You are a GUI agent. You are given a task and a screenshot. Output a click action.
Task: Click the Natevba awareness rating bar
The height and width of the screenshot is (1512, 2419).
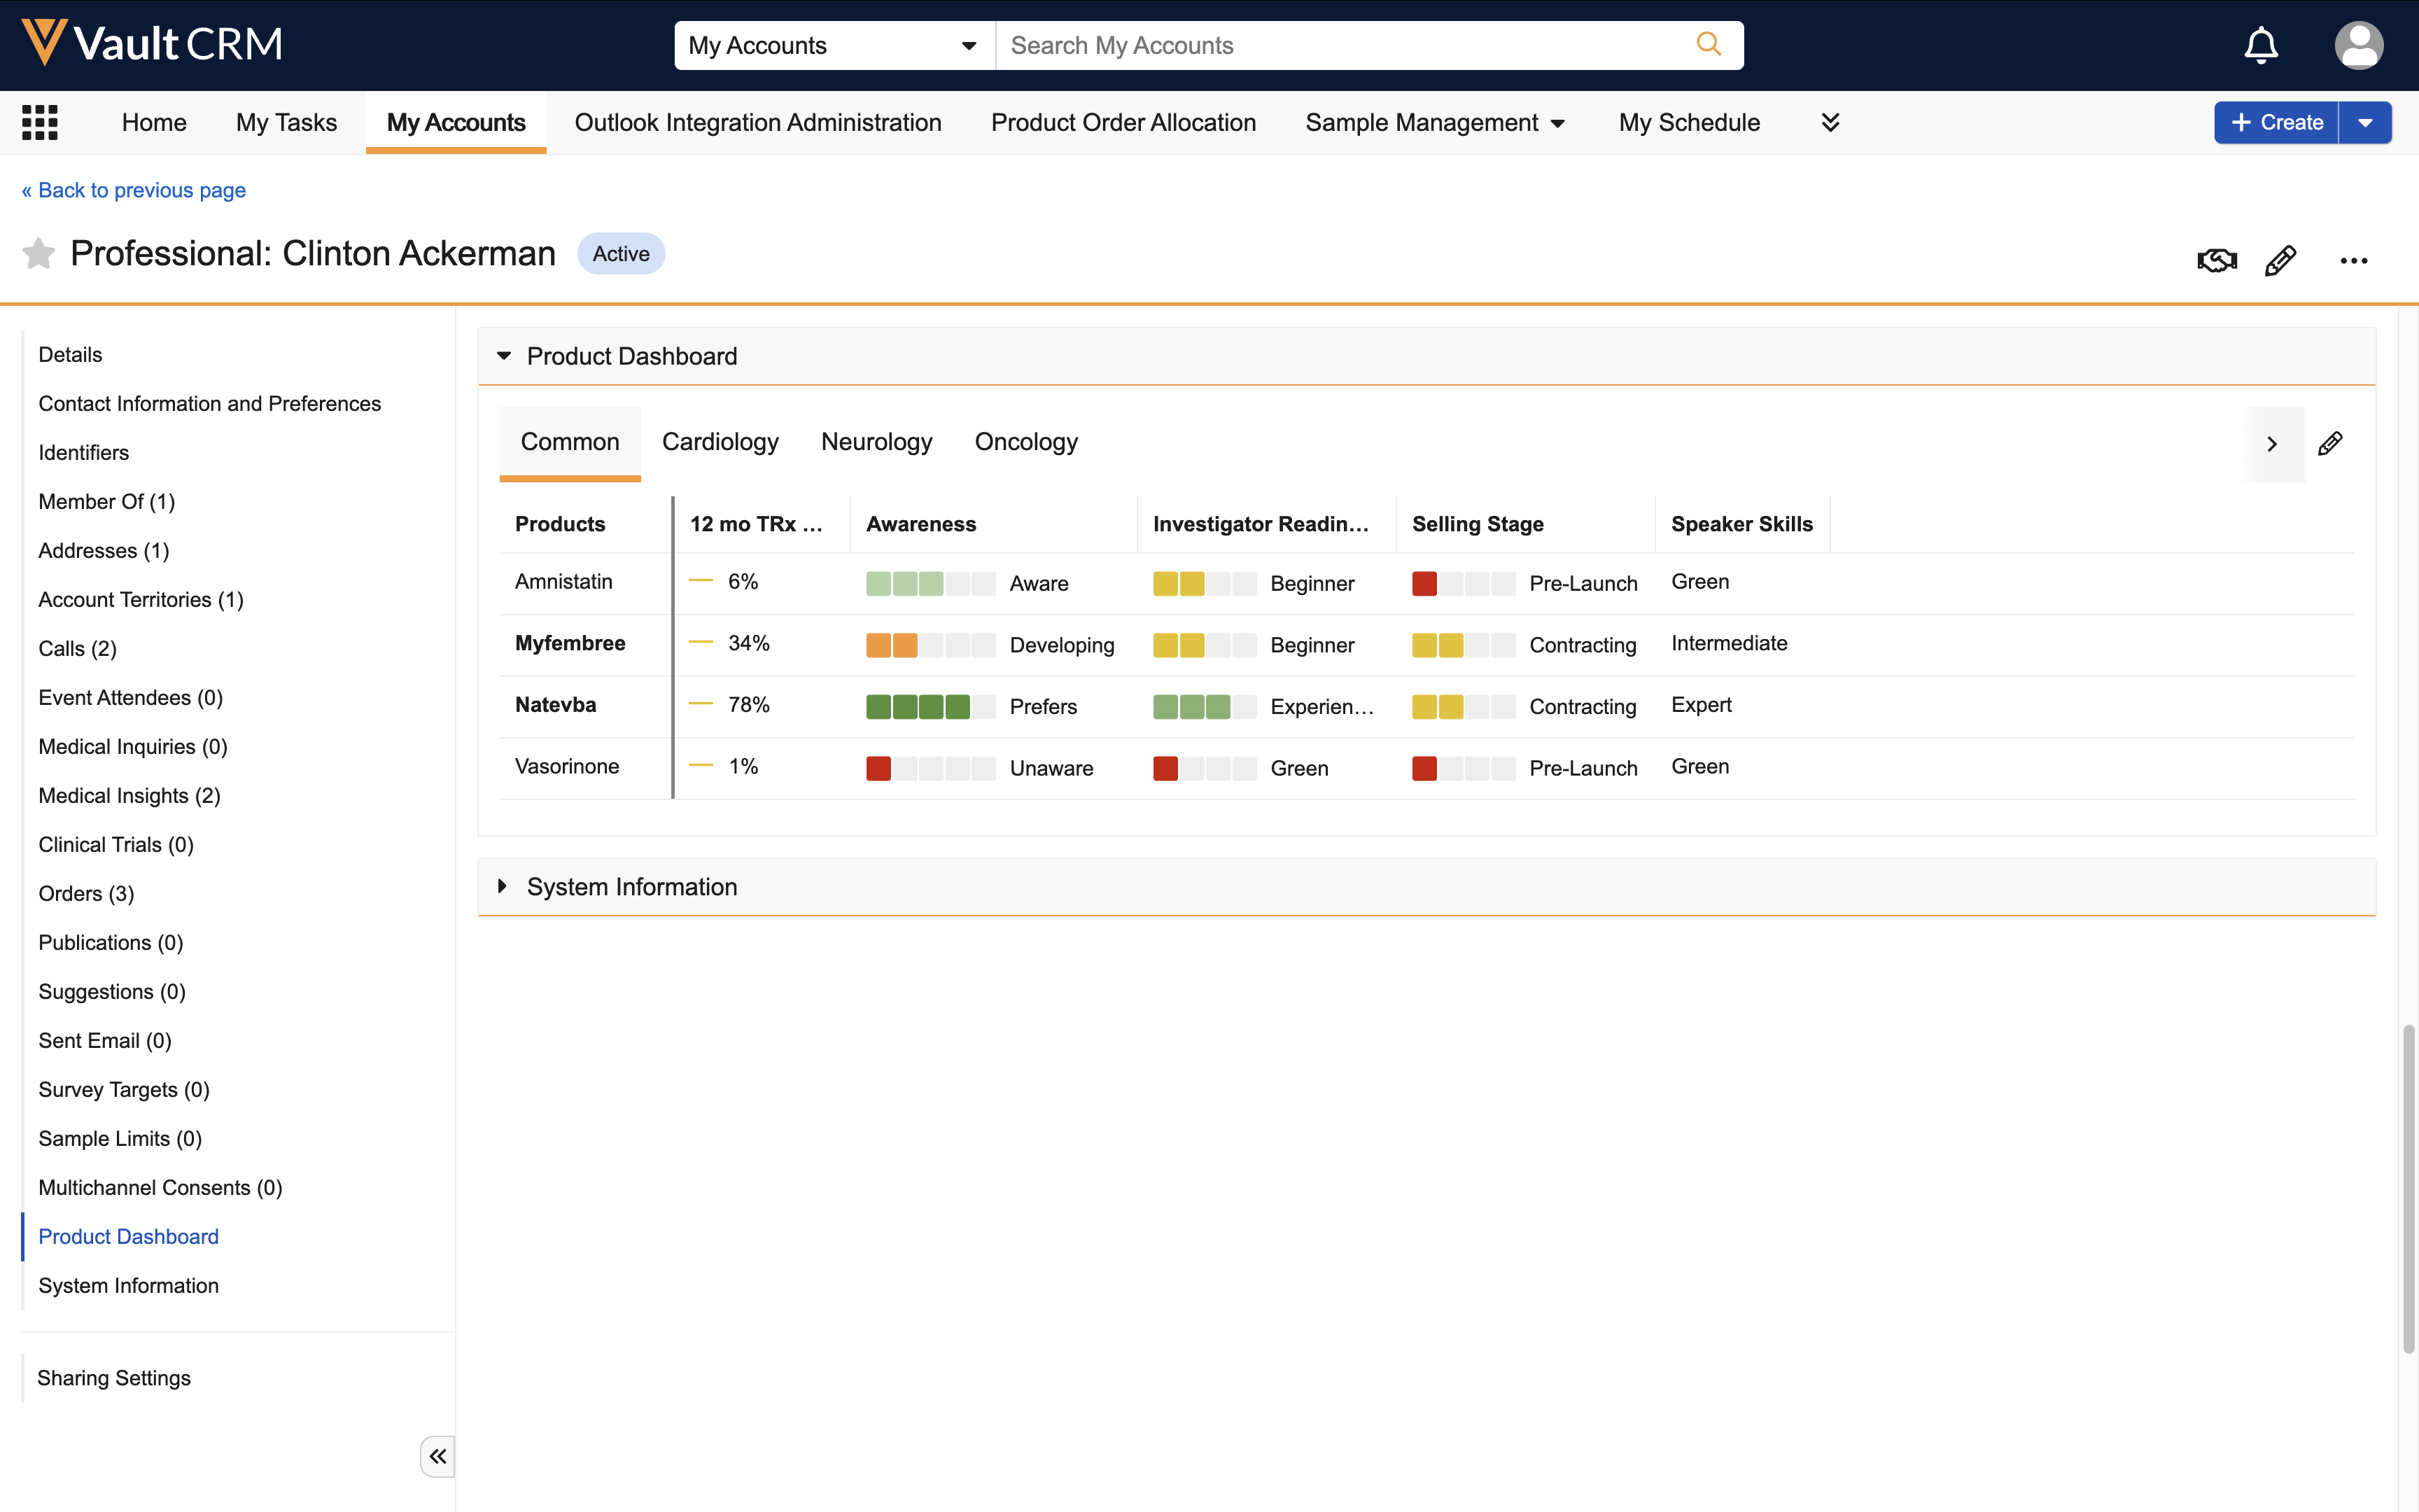pos(930,707)
